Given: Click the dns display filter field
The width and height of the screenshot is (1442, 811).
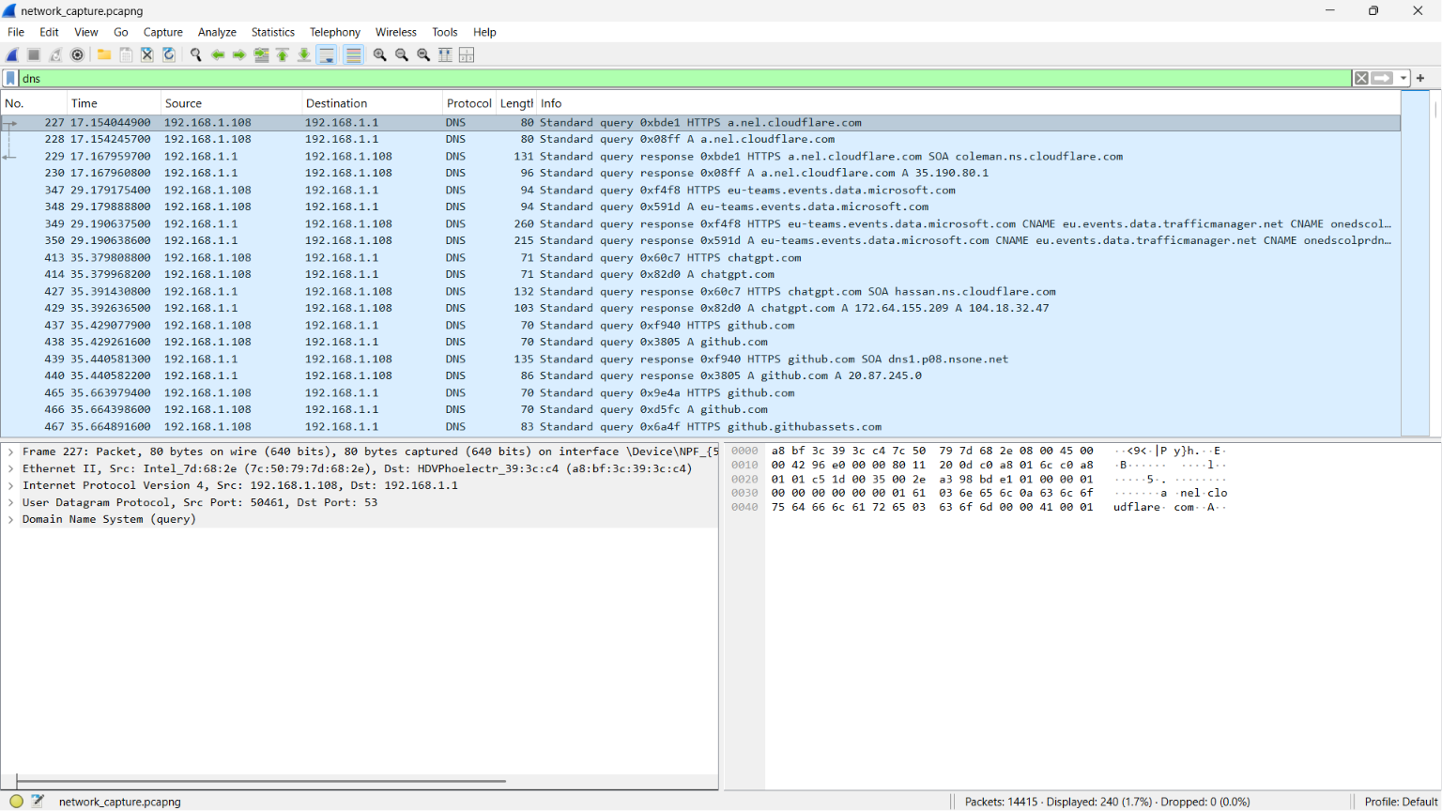Looking at the screenshot, I should pos(685,78).
